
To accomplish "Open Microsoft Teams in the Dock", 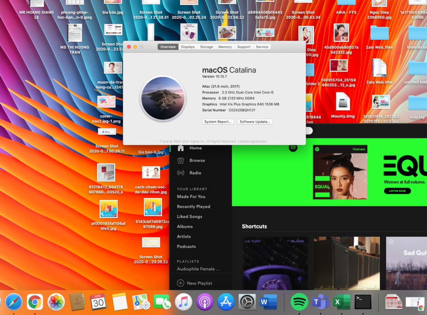I will [x=320, y=302].
